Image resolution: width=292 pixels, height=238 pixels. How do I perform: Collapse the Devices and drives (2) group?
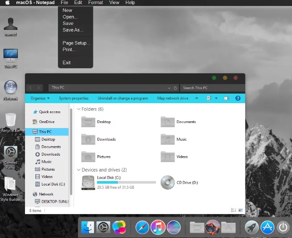coord(78,170)
